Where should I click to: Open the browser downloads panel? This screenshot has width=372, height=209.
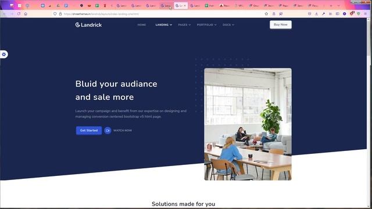(316, 14)
